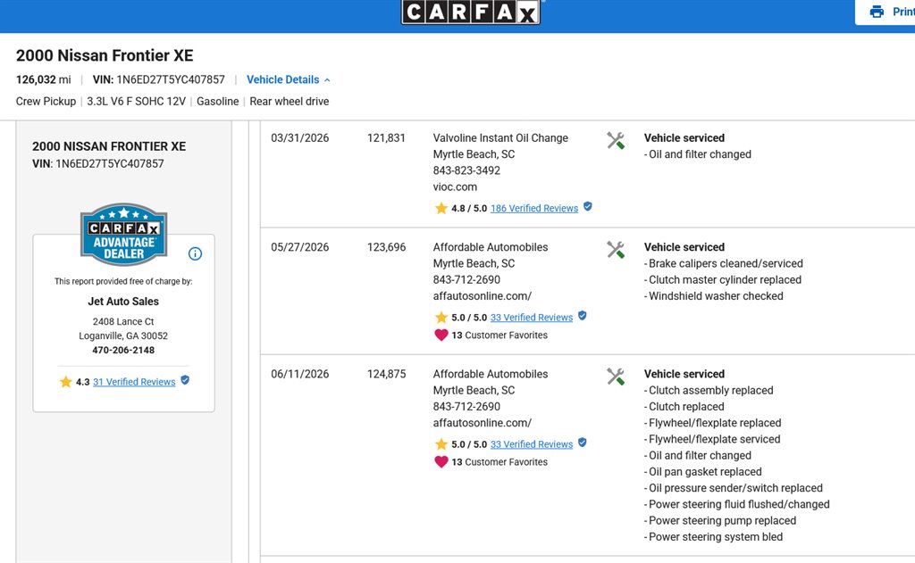
Task: Click service wrench icon for 05/27/2026 record
Action: [615, 250]
